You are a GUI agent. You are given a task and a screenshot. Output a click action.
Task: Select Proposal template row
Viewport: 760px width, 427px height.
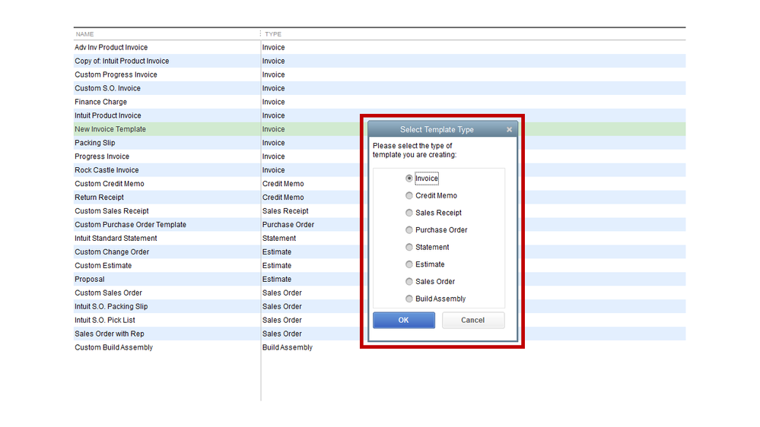click(x=90, y=280)
